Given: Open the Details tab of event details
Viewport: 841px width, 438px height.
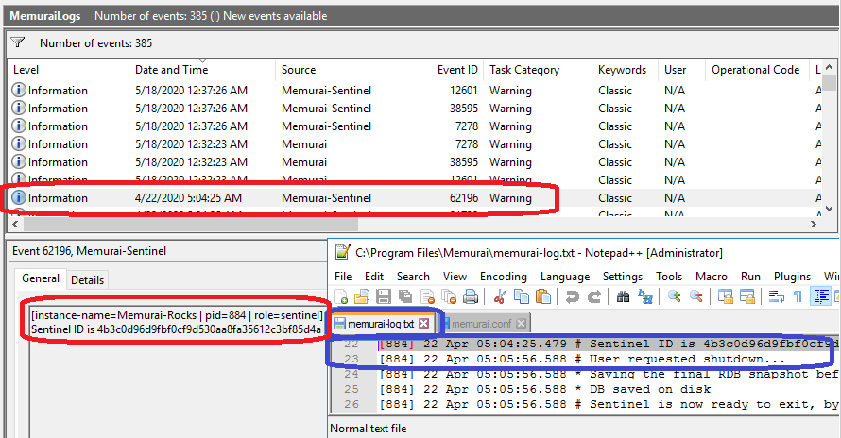Looking at the screenshot, I should coord(87,279).
